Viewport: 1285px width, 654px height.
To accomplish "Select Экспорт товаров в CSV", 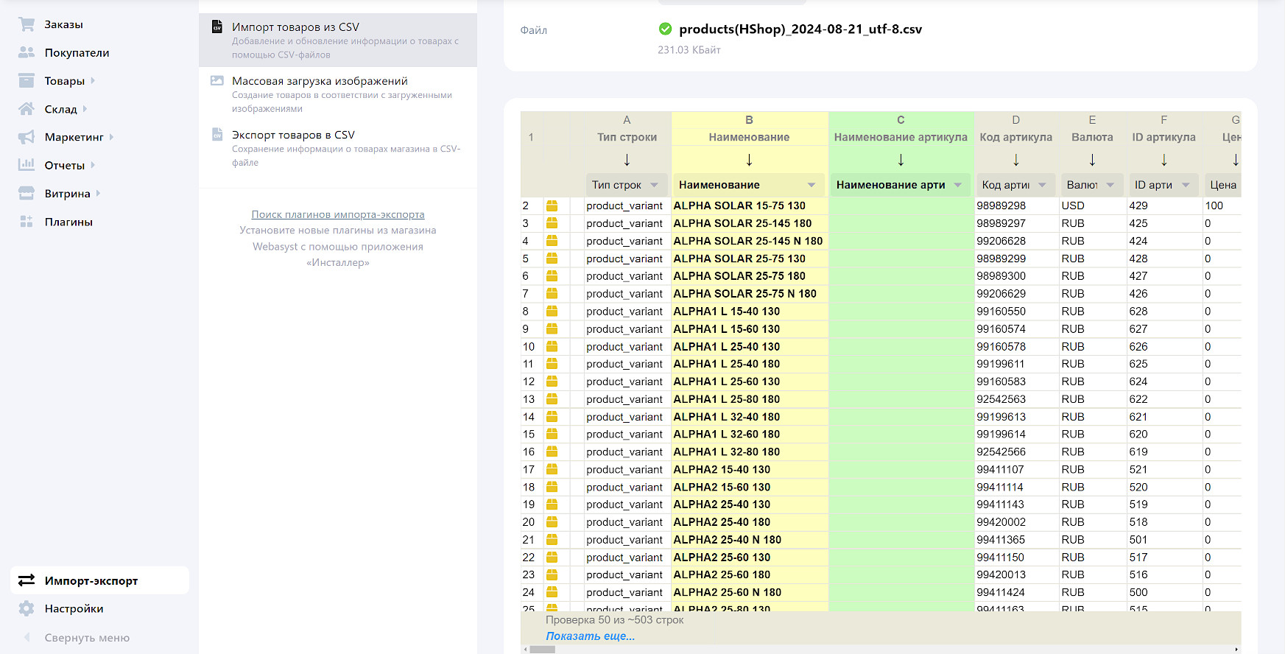I will 293,135.
